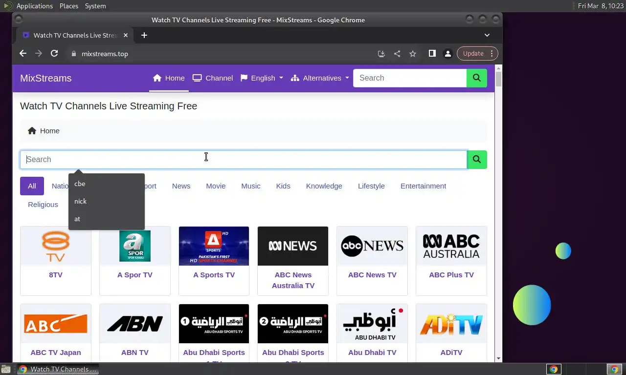Select the Kids category tab
The image size is (626, 375).
pos(283,186)
